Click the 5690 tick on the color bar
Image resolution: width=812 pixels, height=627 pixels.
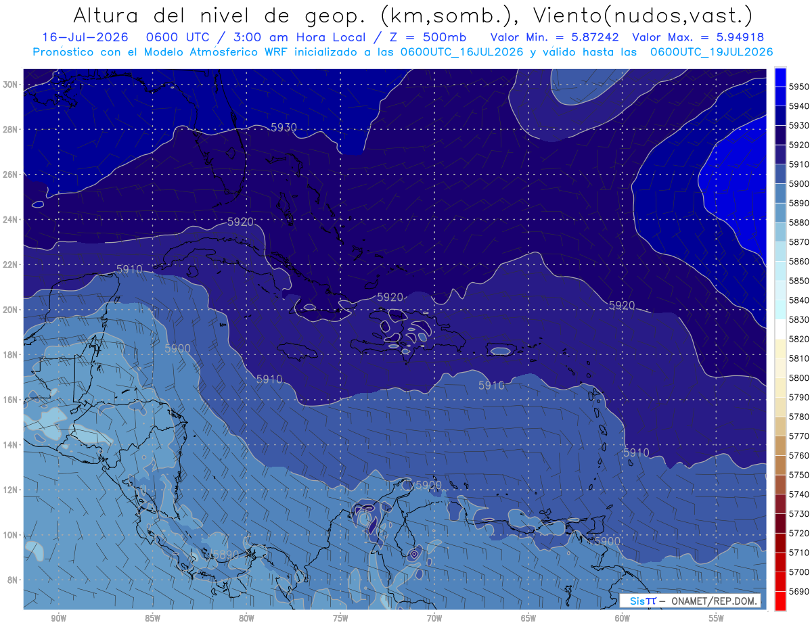798,591
